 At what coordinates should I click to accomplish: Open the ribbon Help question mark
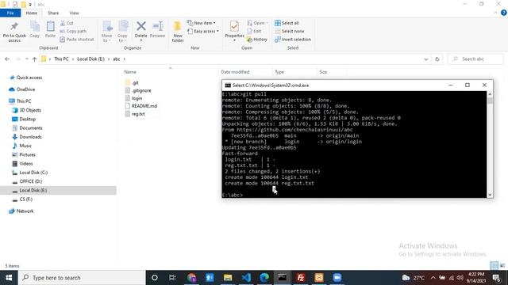(x=504, y=13)
